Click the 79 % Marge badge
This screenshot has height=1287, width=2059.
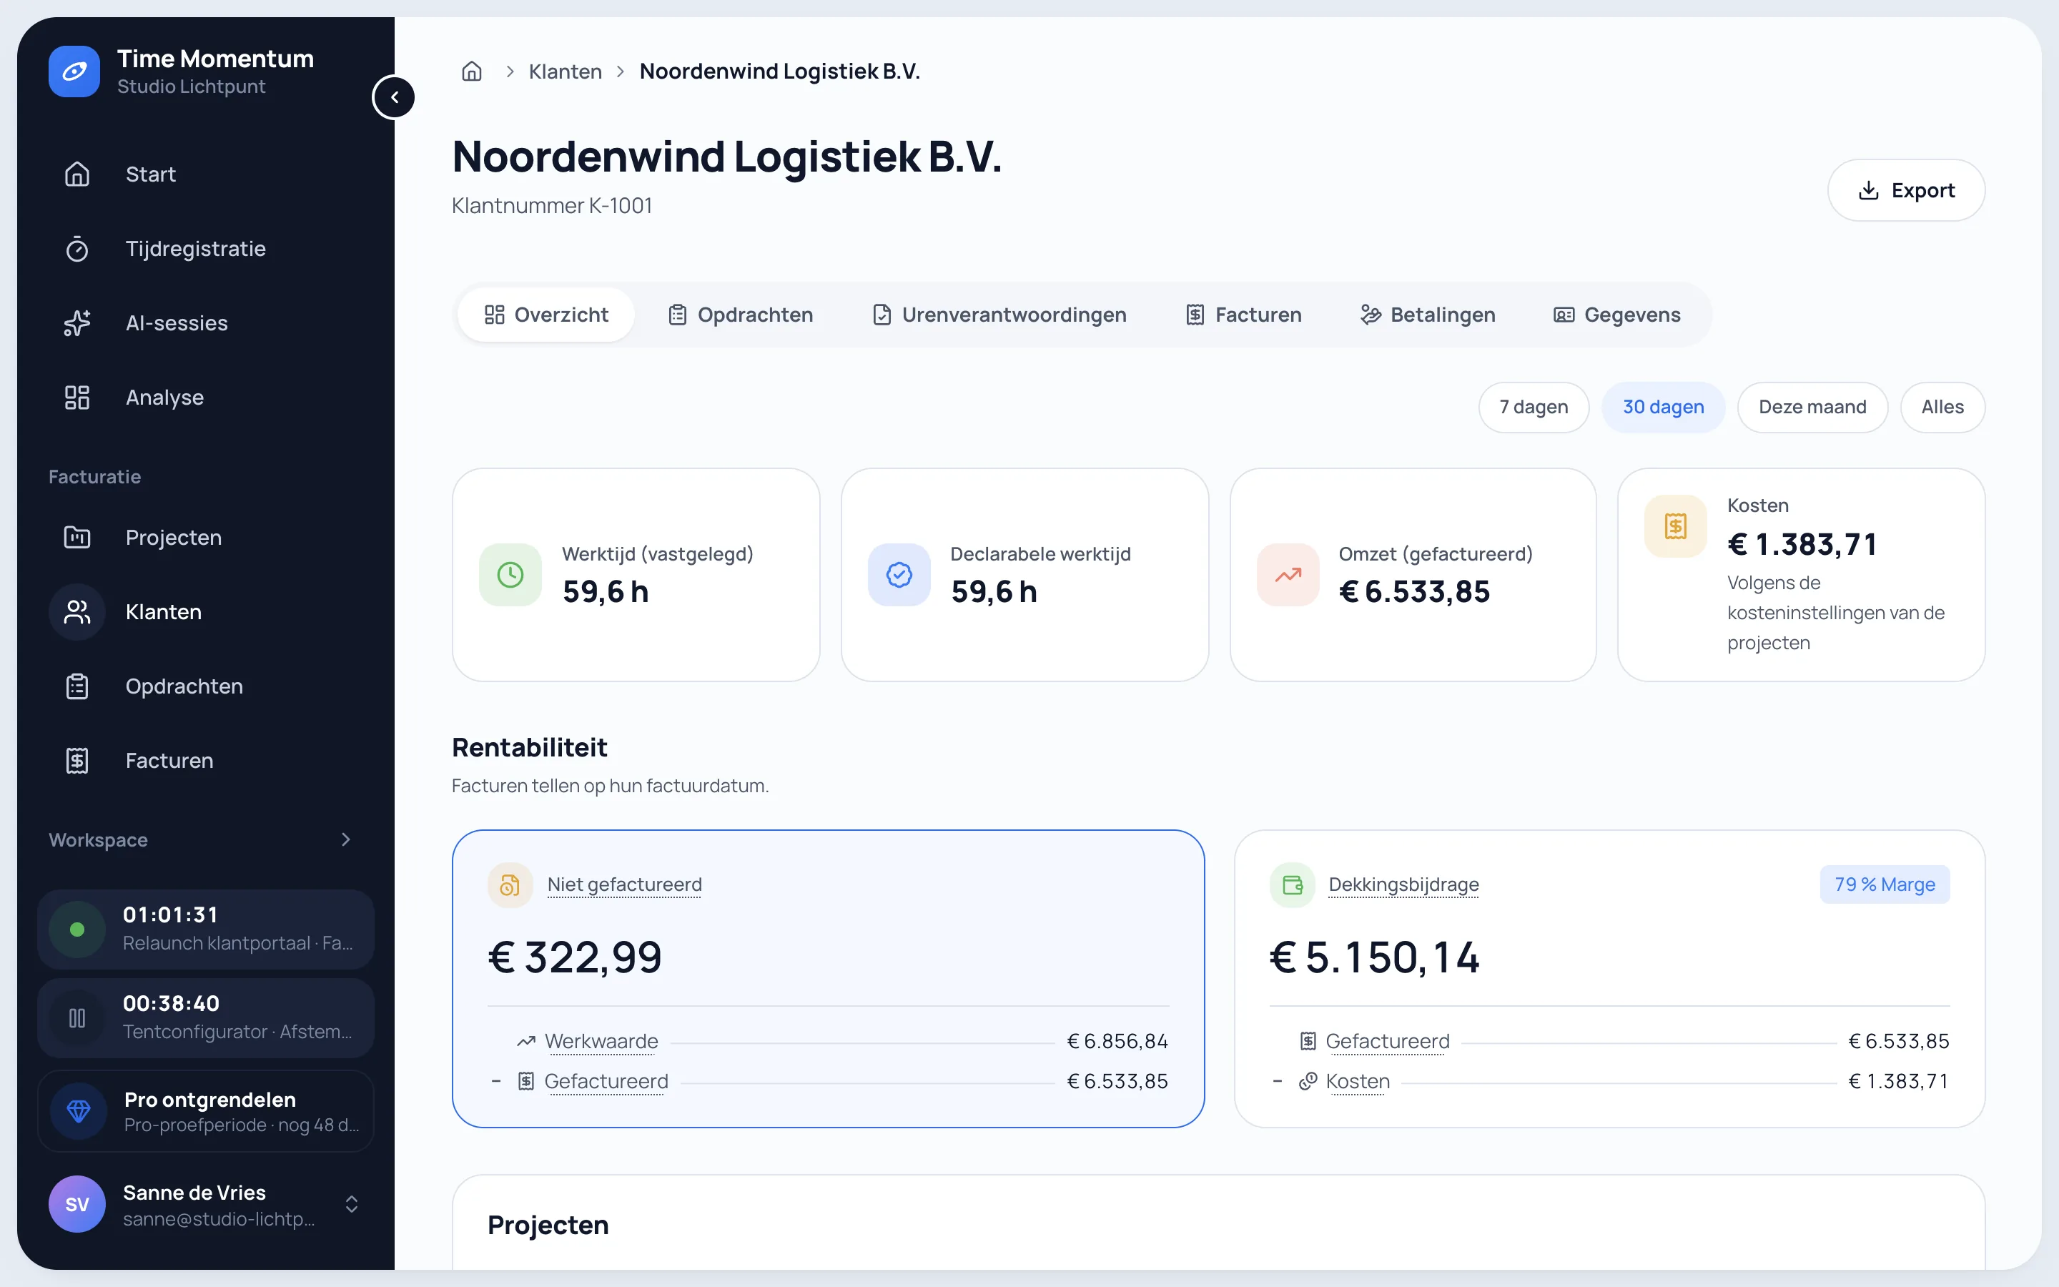pyautogui.click(x=1885, y=885)
